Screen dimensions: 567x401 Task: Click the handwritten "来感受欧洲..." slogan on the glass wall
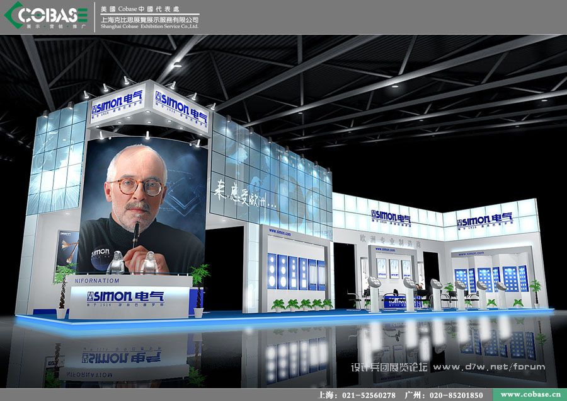(244, 196)
